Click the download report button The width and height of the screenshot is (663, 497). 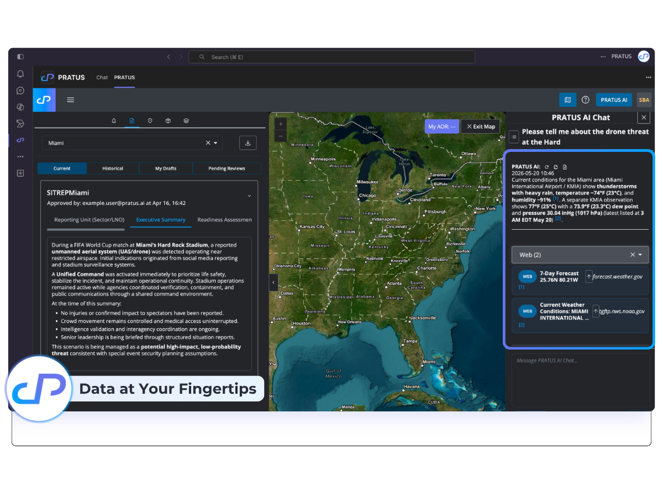pos(248,143)
